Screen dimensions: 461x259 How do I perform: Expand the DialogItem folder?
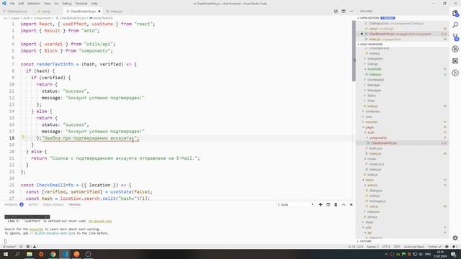(375, 59)
